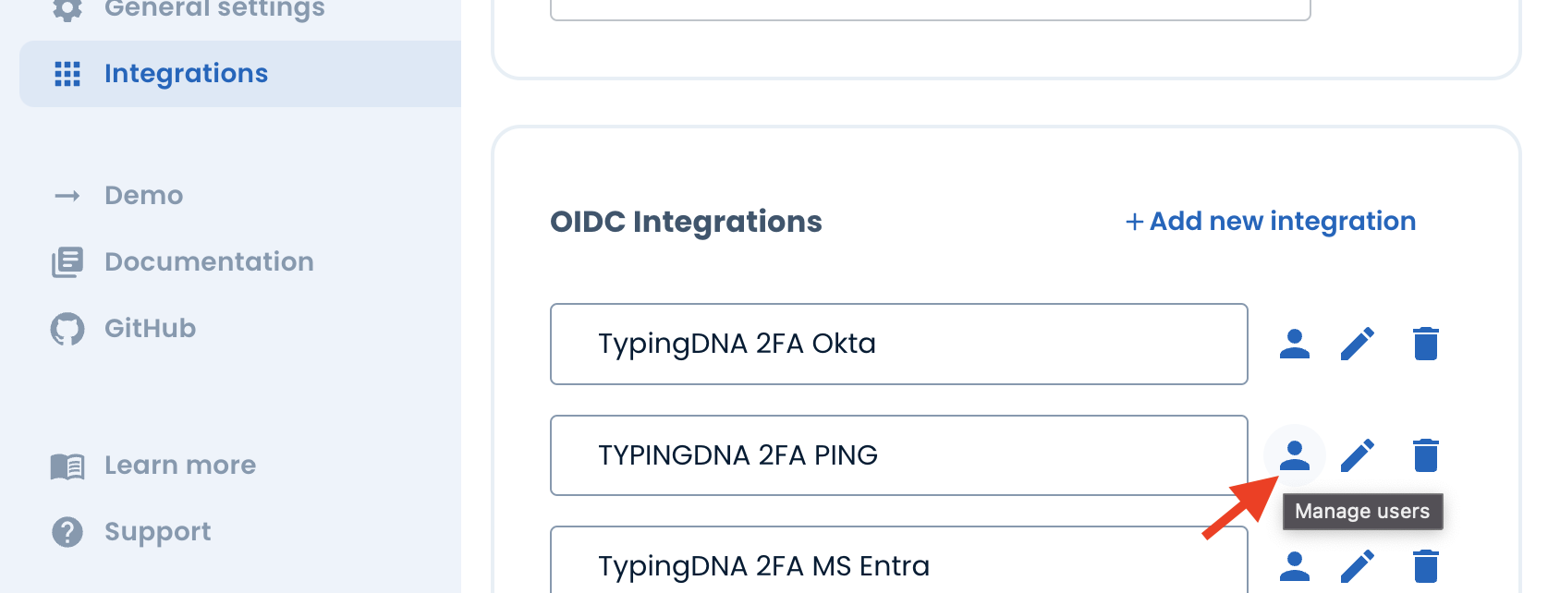Viewport: 1548px width, 593px height.
Task: Delete the TYPINGDNA 2FA PING integration
Action: click(1426, 455)
